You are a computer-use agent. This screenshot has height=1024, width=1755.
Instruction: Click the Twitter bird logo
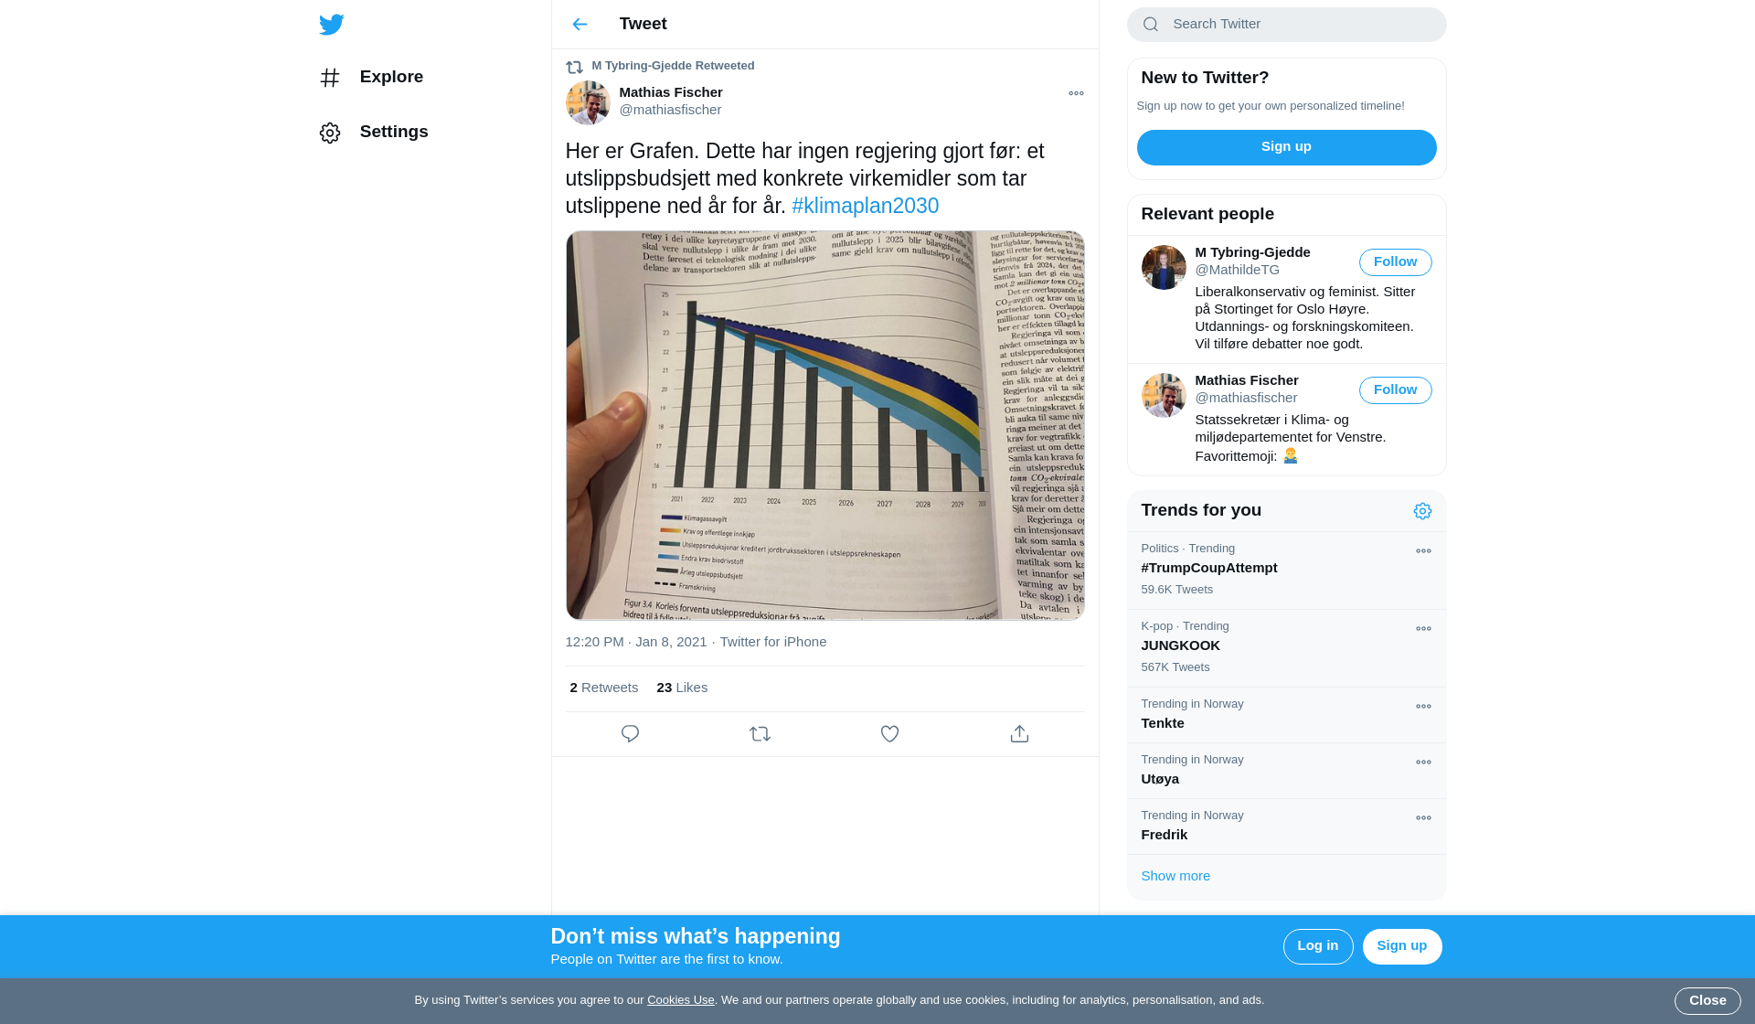click(x=332, y=25)
